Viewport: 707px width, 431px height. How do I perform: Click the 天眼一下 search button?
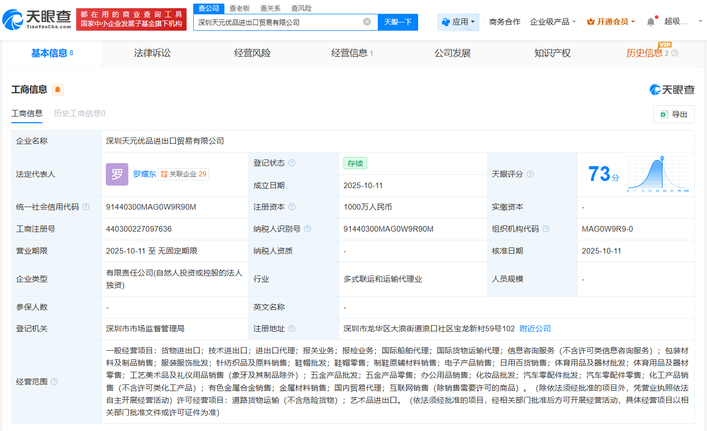point(398,22)
